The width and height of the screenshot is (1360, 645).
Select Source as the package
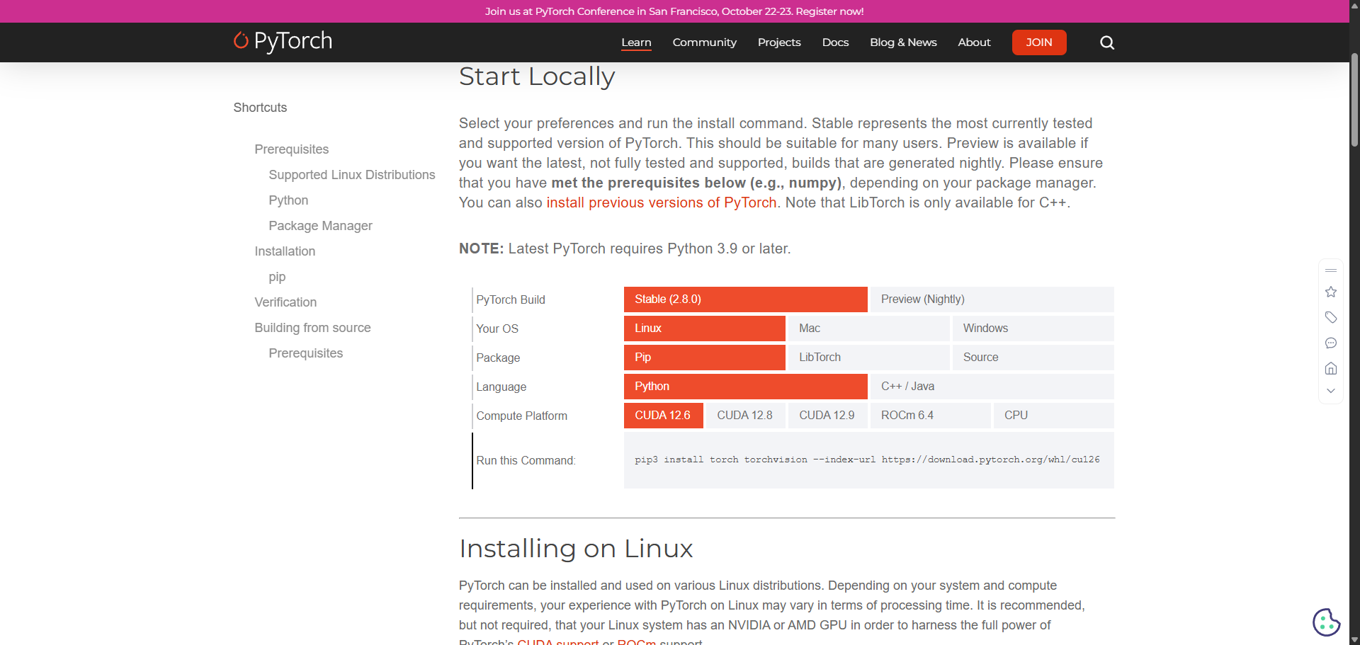[x=1033, y=358]
